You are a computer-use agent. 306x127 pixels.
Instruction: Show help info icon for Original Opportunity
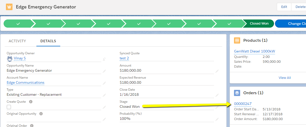[x=41, y=114]
